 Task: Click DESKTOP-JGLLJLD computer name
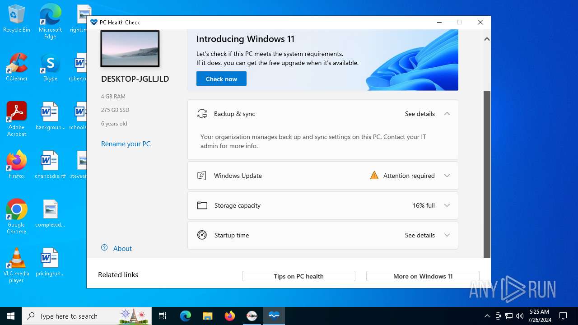pyautogui.click(x=135, y=79)
